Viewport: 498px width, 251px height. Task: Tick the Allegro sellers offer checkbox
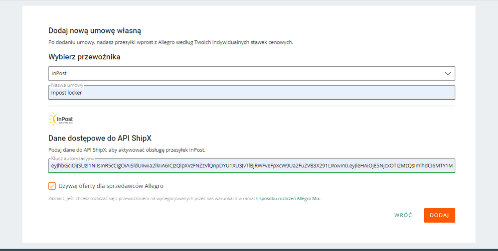tap(52, 186)
